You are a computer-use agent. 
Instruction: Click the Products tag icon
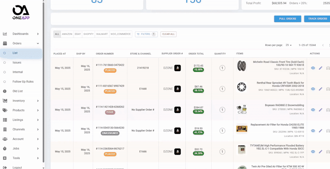(5, 110)
